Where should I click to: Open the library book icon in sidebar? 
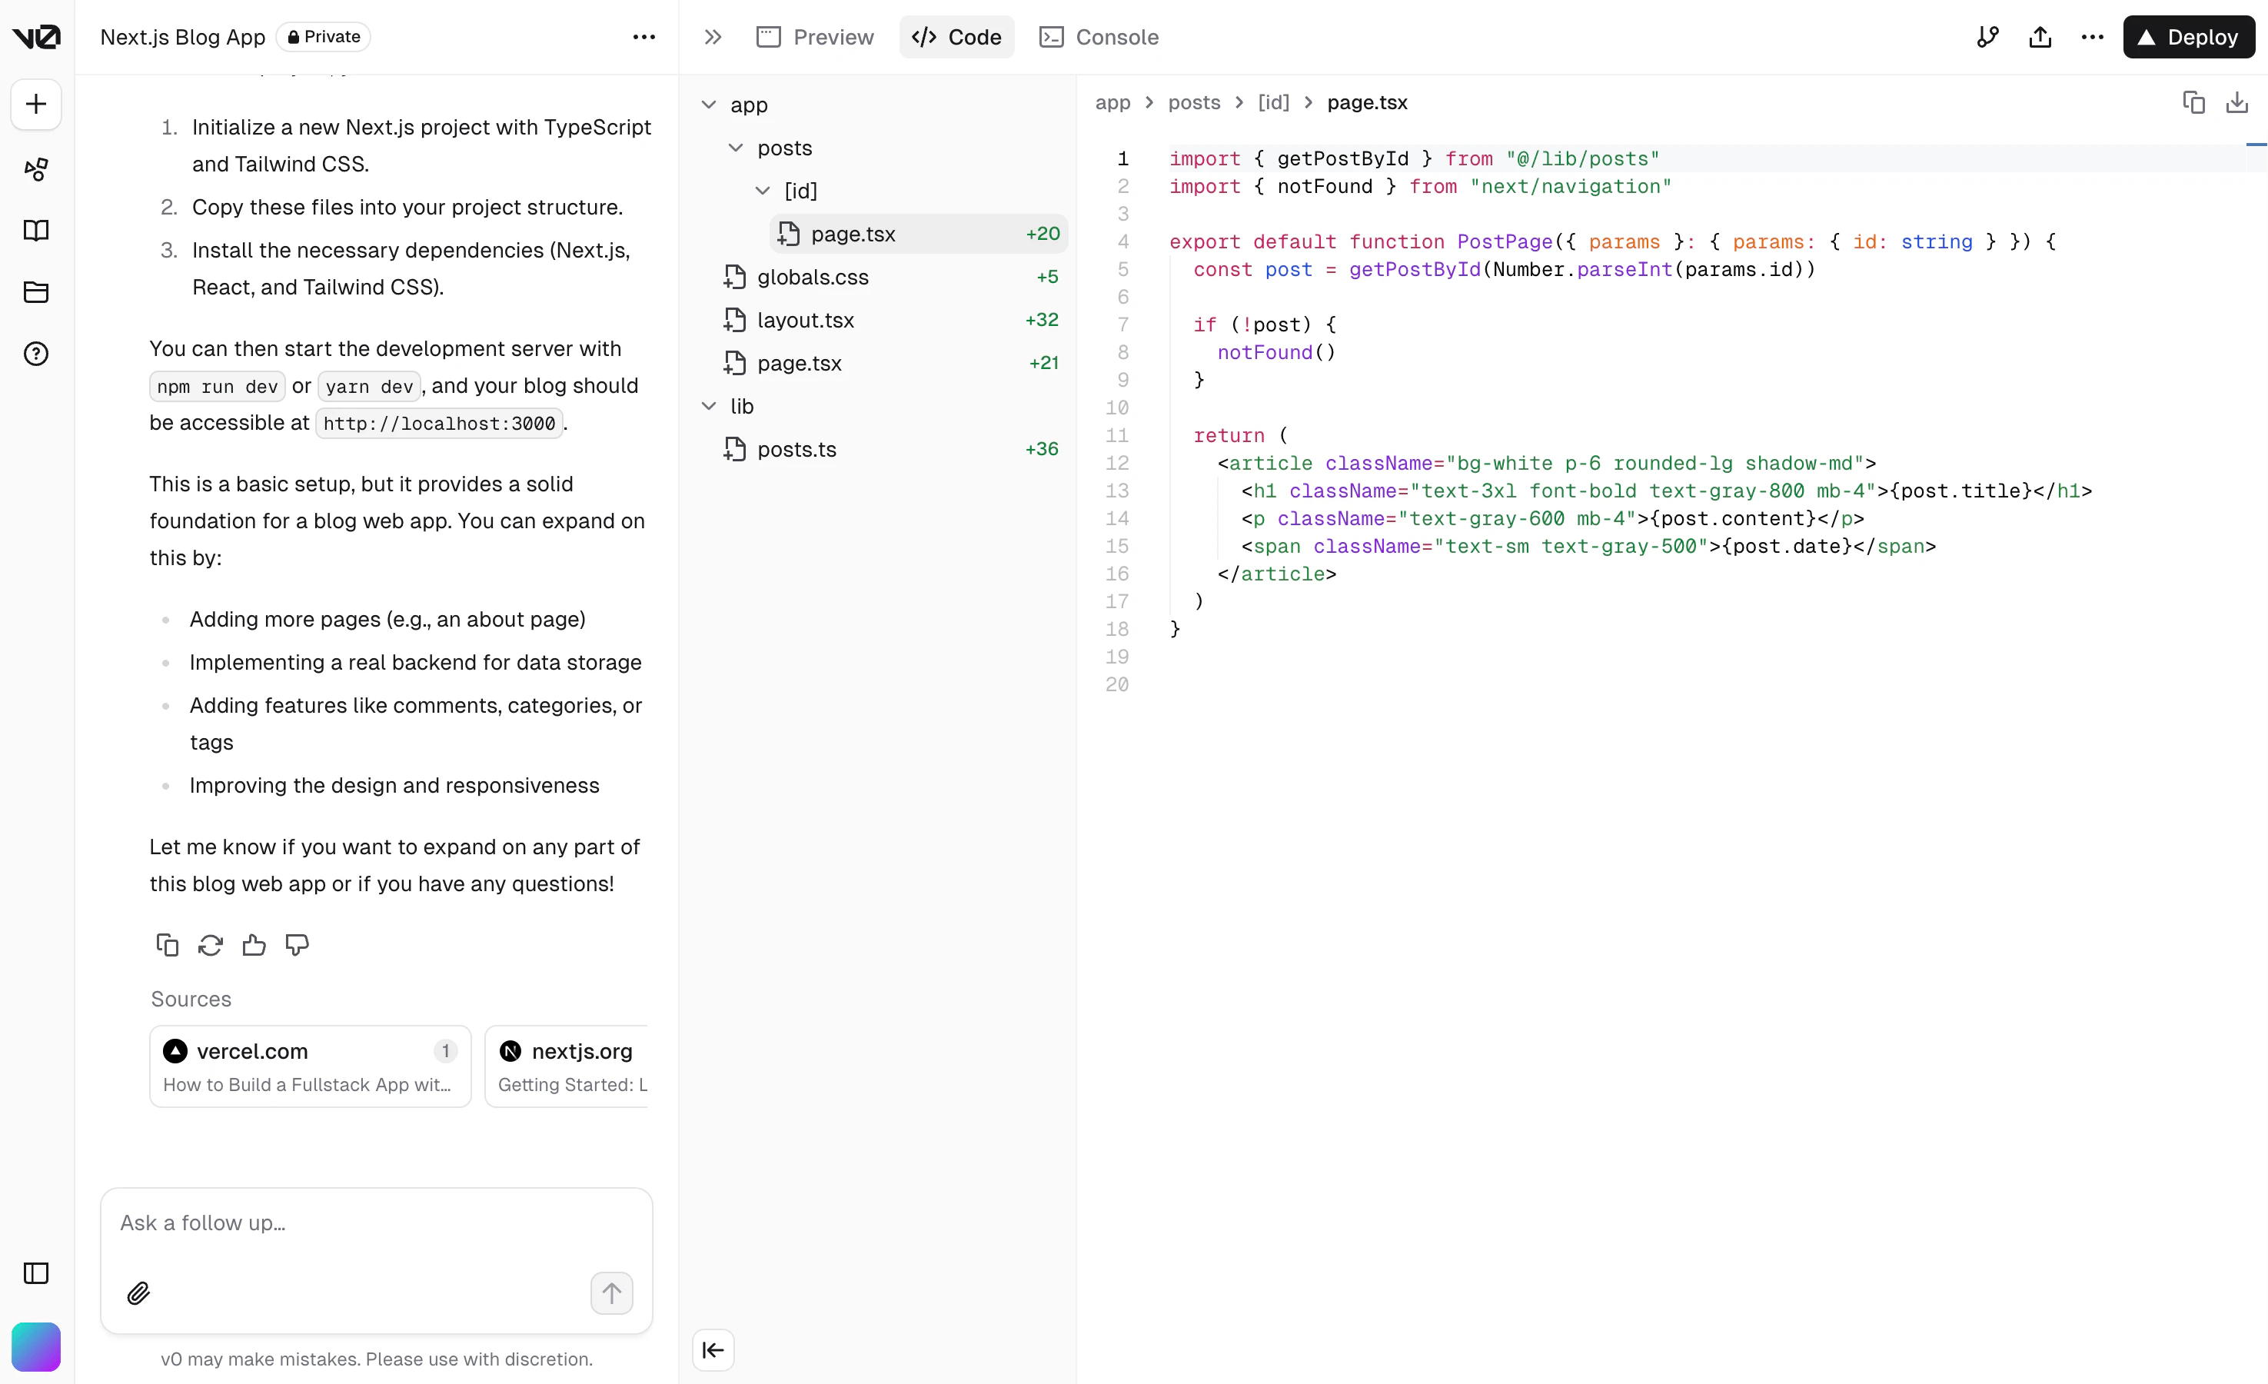click(36, 230)
